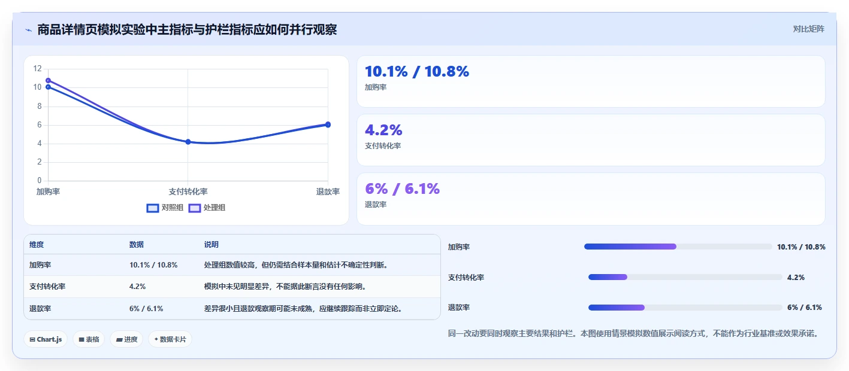Click the table value 10.1% / 10.8%
Image resolution: width=849 pixels, height=371 pixels.
tap(153, 264)
